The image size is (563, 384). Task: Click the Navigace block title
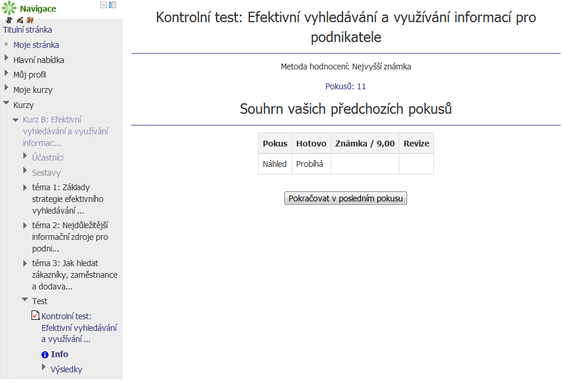[38, 9]
